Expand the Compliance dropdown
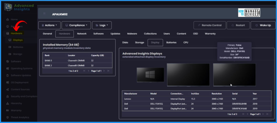Screen dimensions: 277x123 pyautogui.click(x=76, y=25)
